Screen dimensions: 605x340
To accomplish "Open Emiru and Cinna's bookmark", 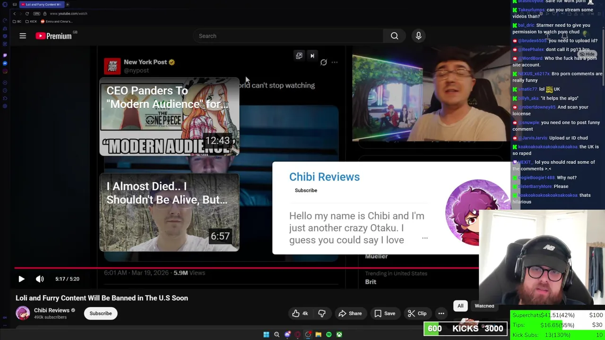I will [x=57, y=22].
